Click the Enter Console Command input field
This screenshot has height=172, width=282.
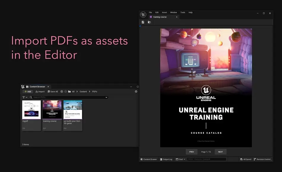[x=207, y=159]
